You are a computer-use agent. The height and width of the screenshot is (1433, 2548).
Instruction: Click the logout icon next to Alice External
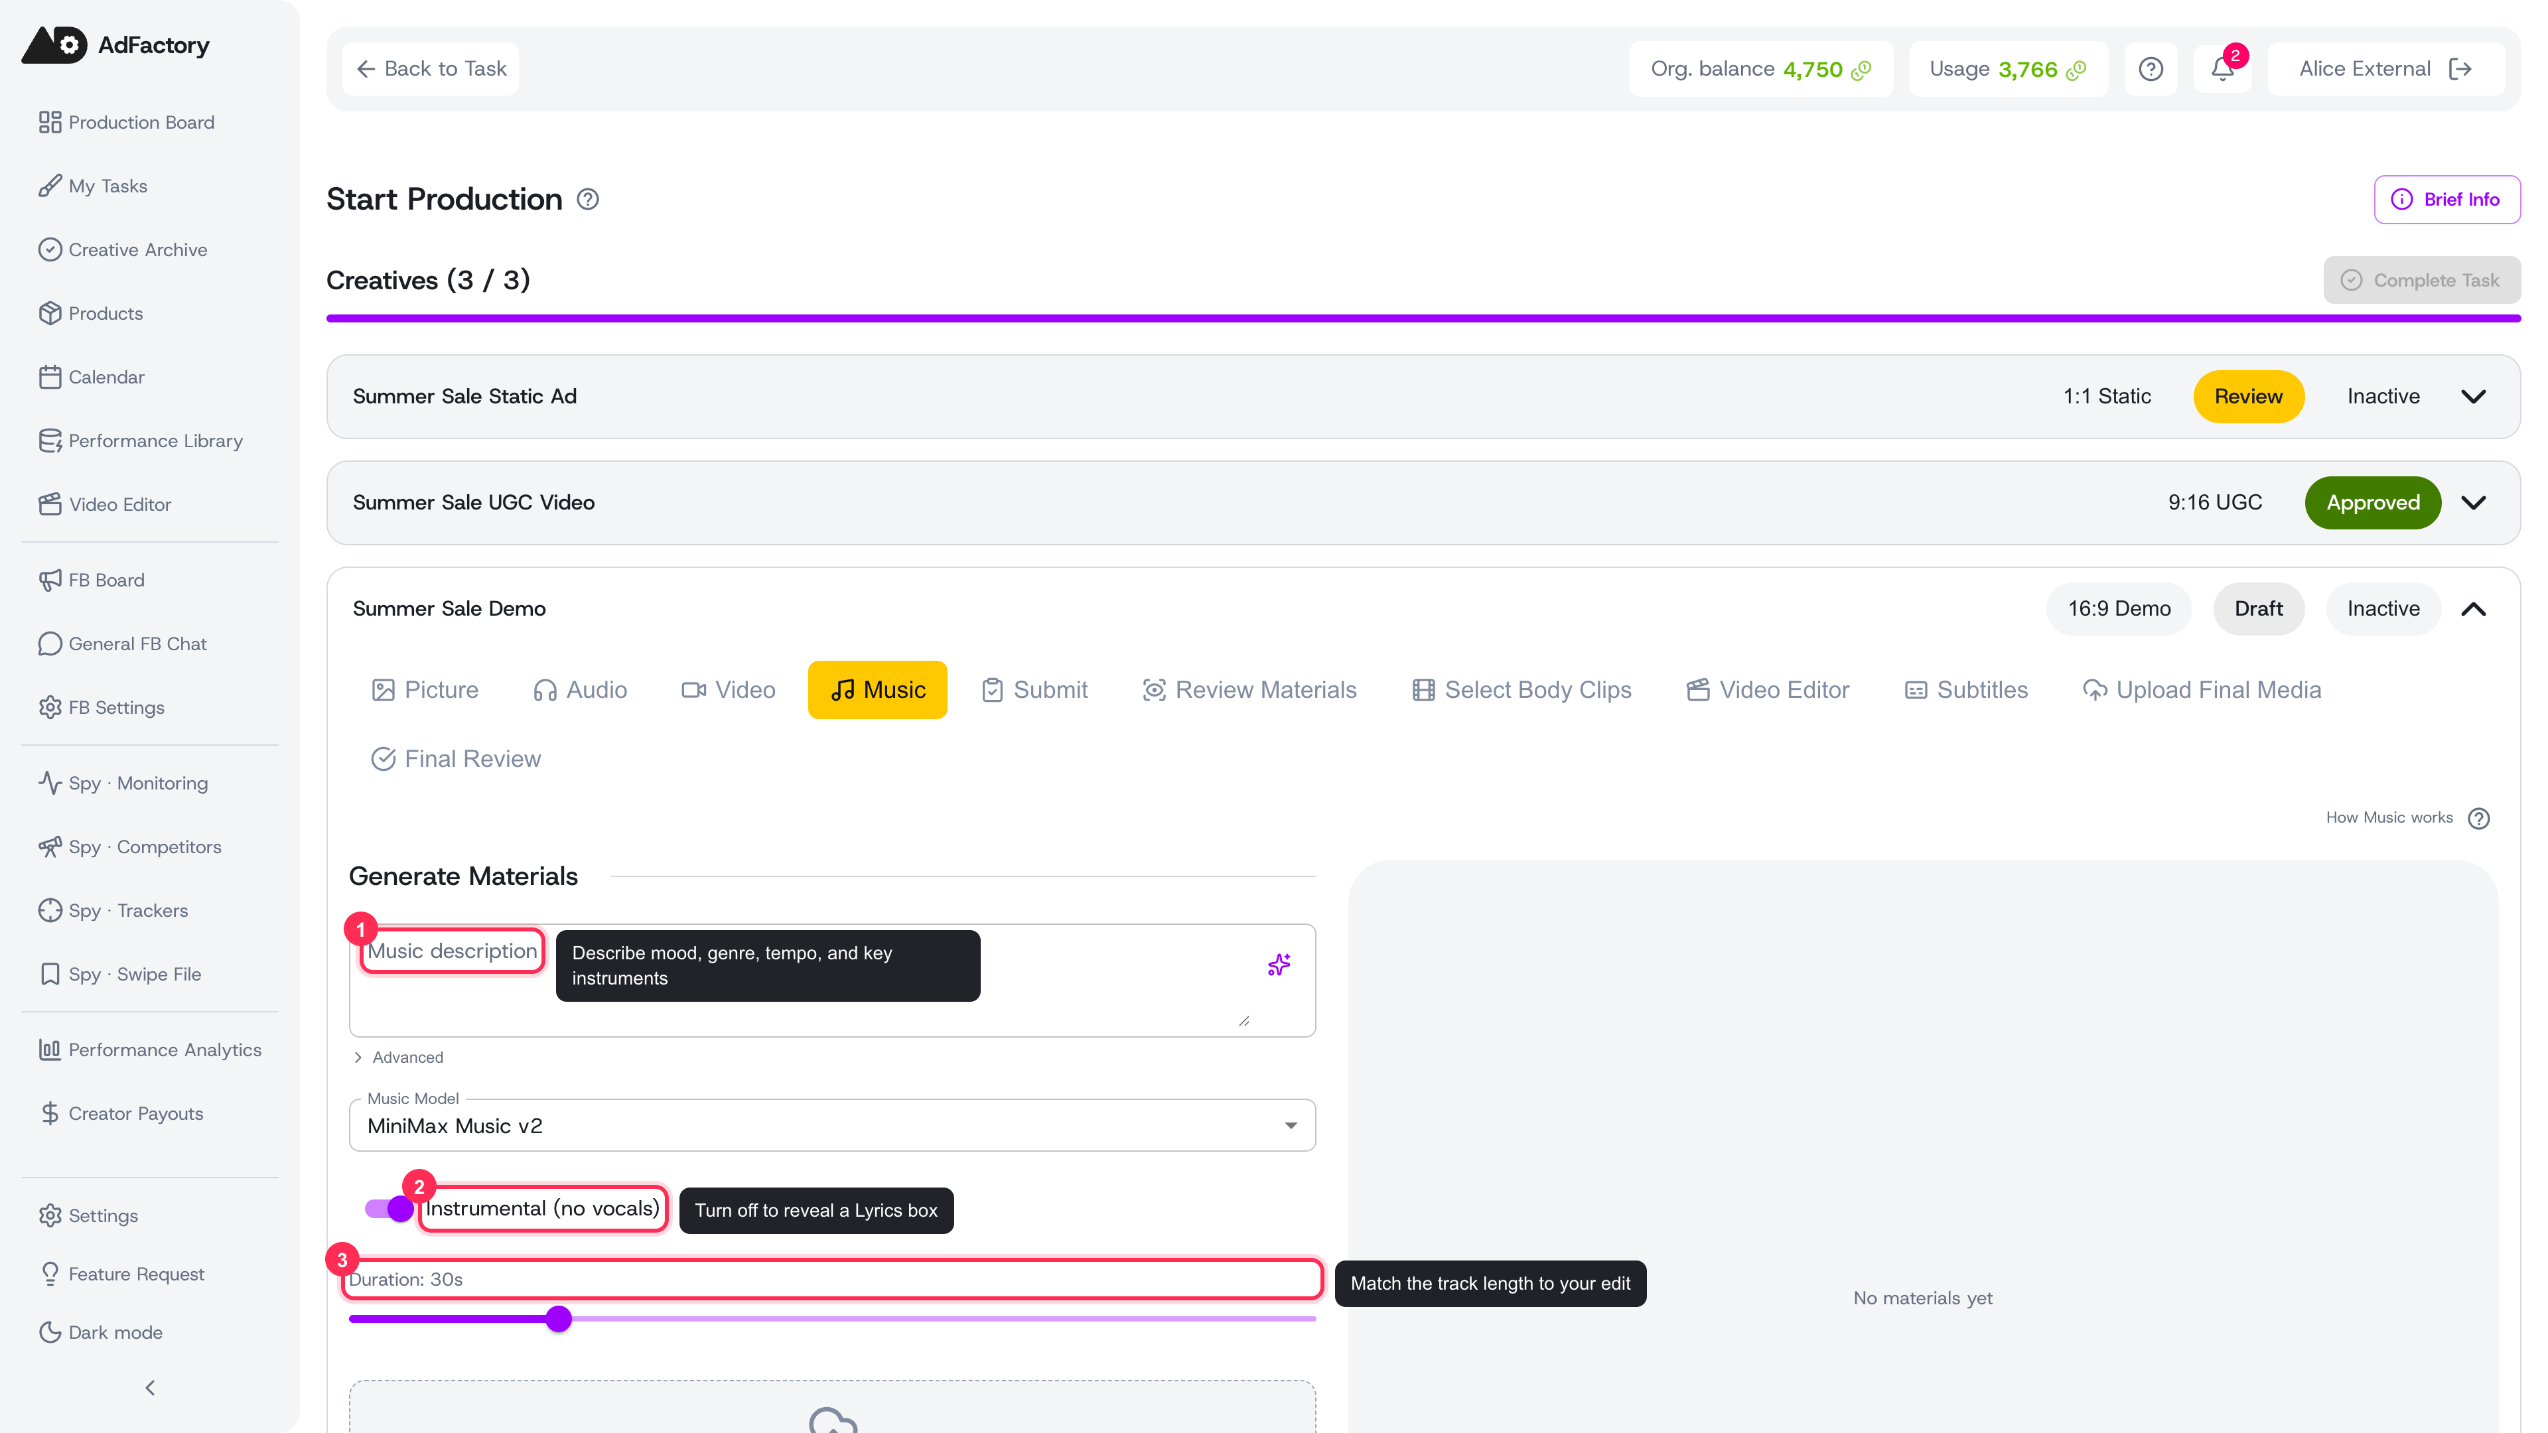pyautogui.click(x=2460, y=69)
